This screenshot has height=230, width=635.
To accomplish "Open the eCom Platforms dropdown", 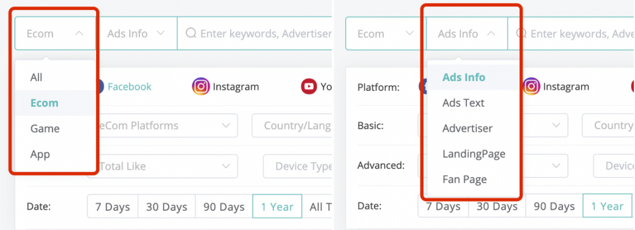I will pos(162,126).
